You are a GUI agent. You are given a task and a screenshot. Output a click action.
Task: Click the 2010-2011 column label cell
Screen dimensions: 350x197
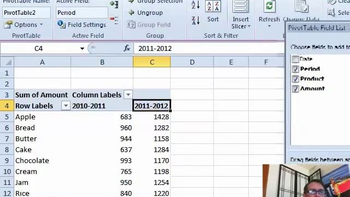(102, 106)
